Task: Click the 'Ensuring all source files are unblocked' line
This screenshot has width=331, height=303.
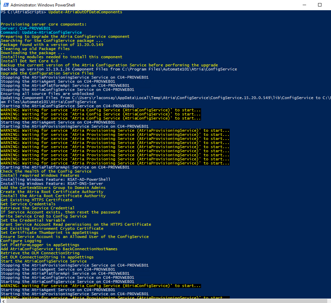Action: [x=47, y=94]
